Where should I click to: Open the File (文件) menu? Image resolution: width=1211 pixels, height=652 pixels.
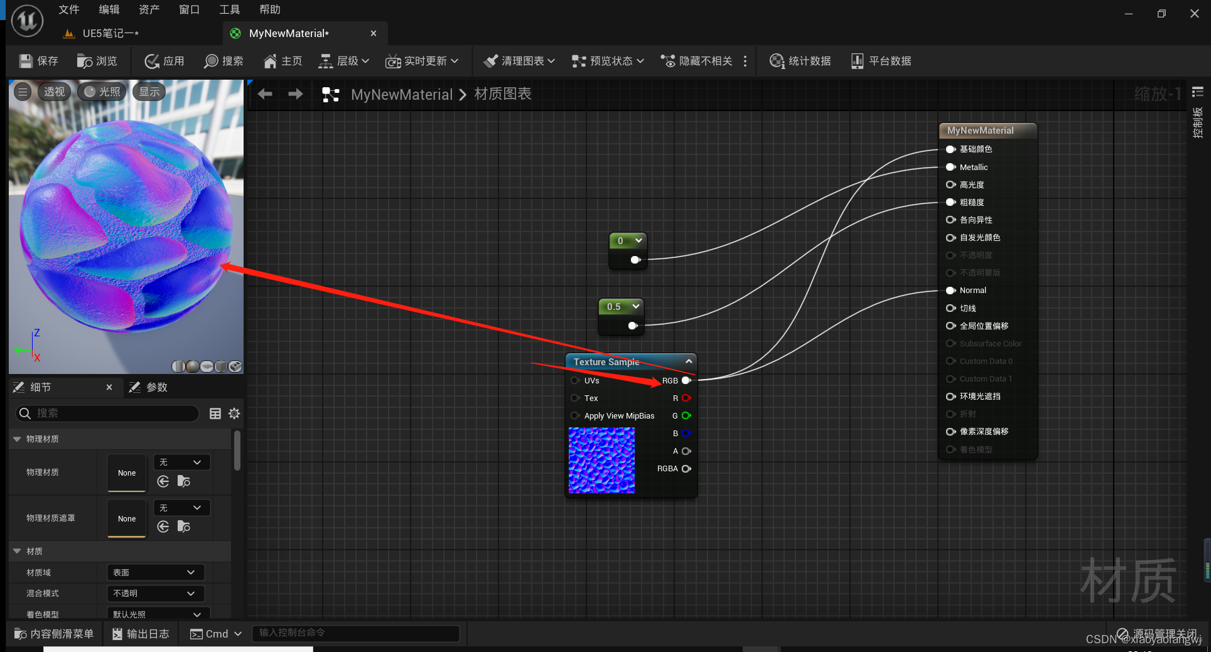69,9
